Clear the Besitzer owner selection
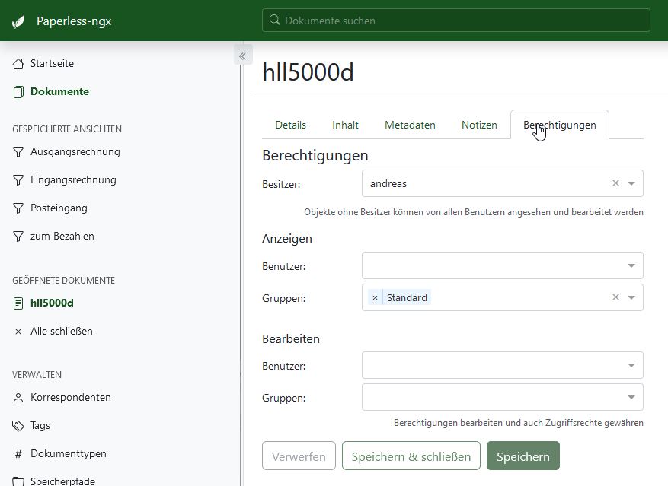Screen dimensions: 668x486 [615, 183]
